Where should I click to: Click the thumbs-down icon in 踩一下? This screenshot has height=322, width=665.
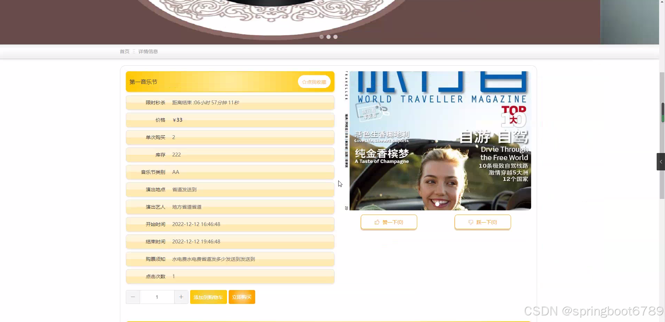[x=471, y=222]
